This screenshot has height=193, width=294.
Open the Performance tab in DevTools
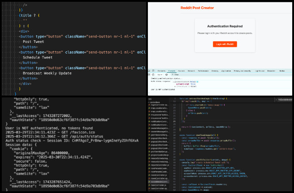(x=203, y=71)
